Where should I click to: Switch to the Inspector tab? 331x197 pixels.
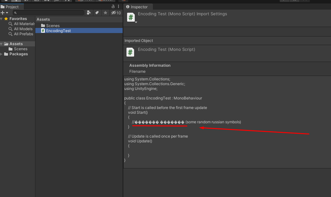pos(137,7)
